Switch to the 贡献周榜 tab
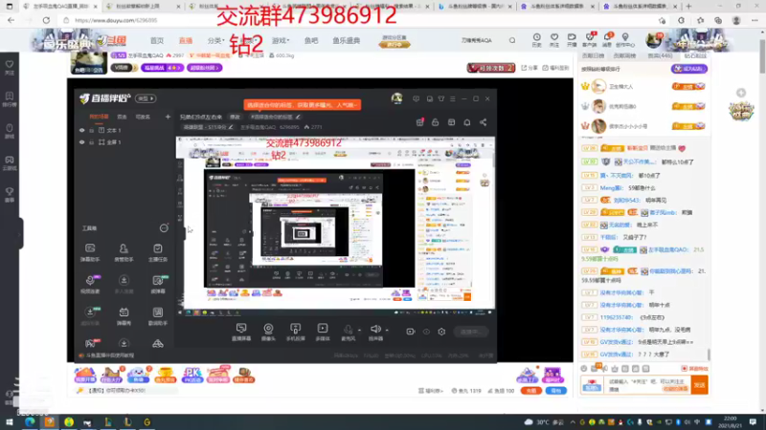This screenshot has width=766, height=430. 624,56
